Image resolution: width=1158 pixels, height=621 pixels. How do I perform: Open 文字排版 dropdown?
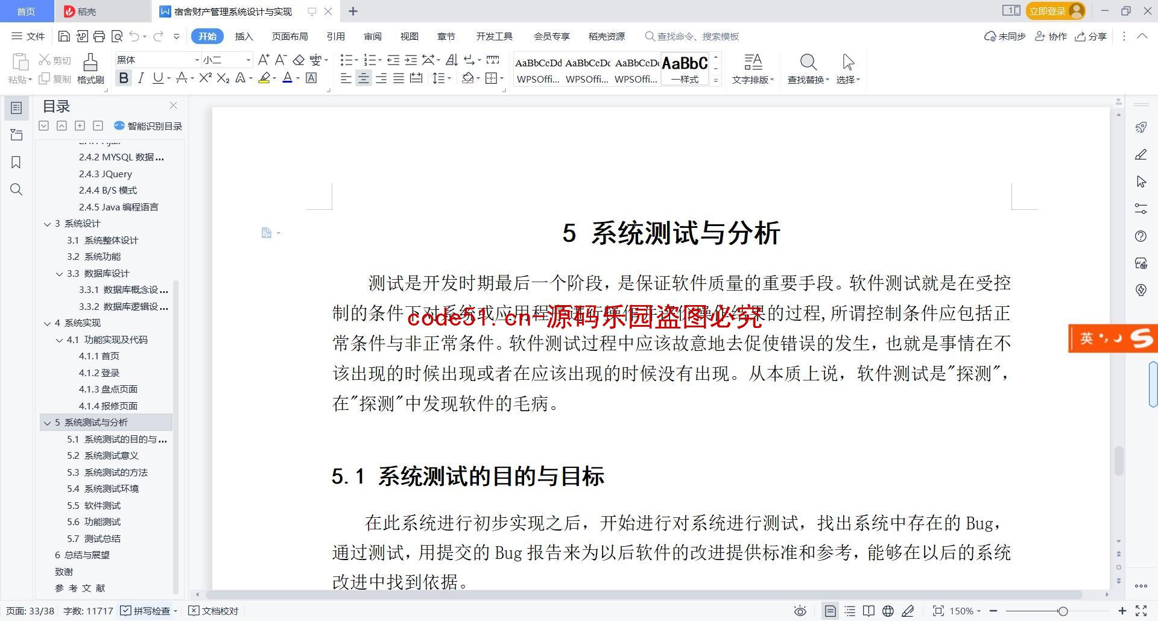[x=753, y=69]
